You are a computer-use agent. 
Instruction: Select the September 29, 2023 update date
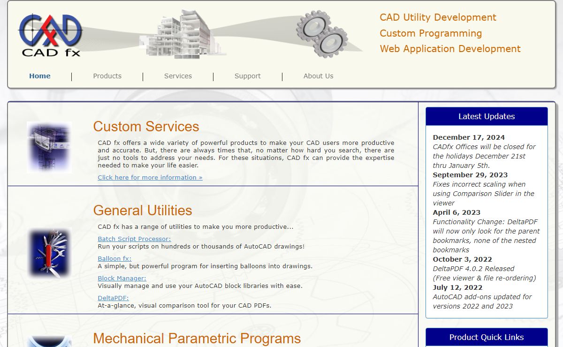coord(470,175)
